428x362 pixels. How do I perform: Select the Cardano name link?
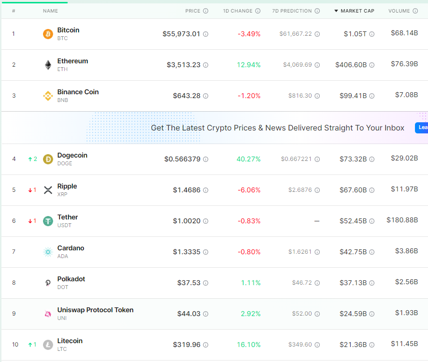pos(71,248)
